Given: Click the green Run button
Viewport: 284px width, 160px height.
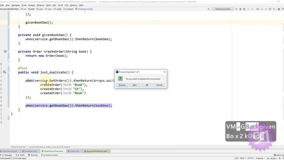Looking at the screenshot, I should pos(237,9).
